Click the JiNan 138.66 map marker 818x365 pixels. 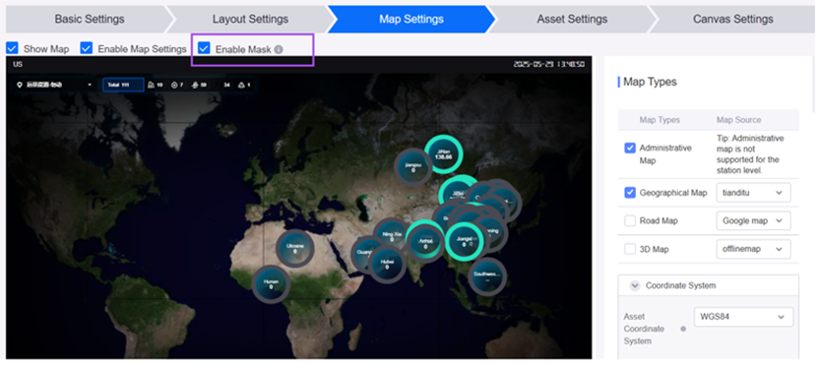pyautogui.click(x=444, y=153)
